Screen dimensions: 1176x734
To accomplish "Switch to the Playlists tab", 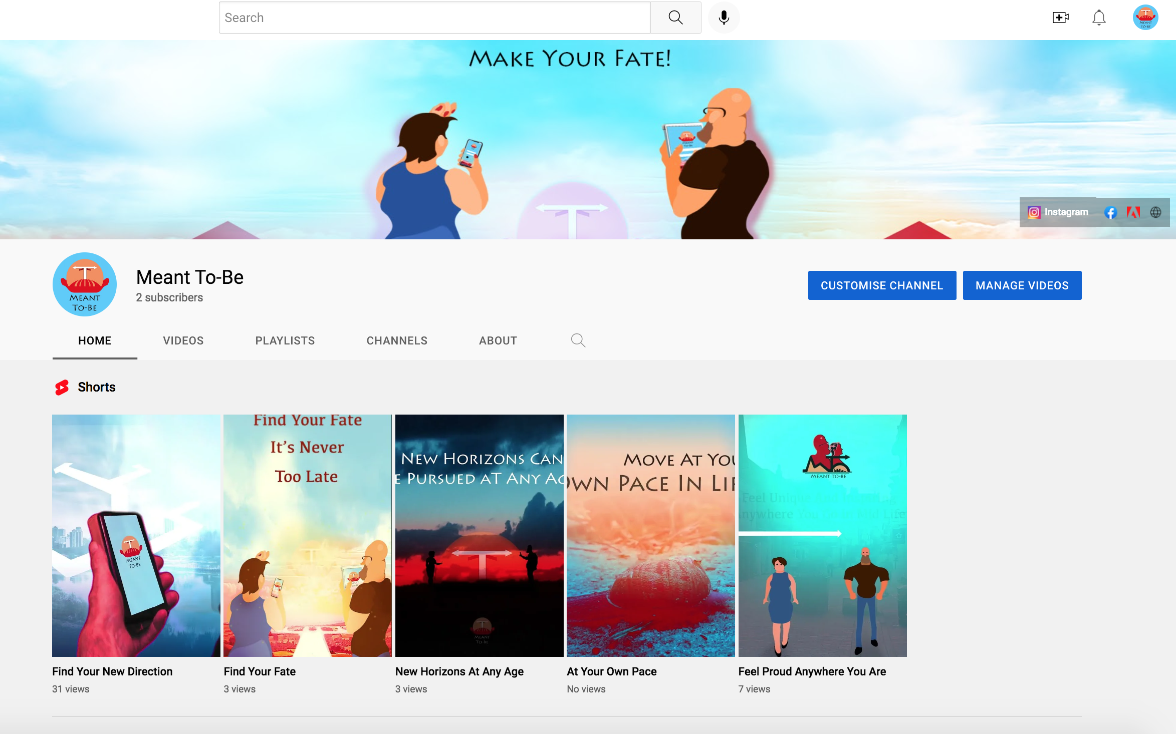I will [x=285, y=340].
